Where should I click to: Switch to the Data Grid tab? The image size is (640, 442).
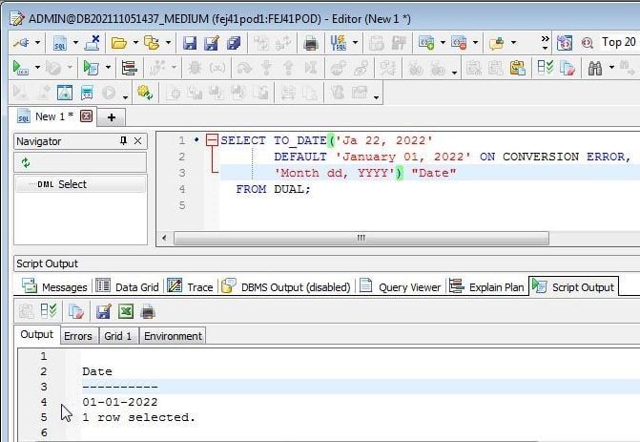pos(127,286)
